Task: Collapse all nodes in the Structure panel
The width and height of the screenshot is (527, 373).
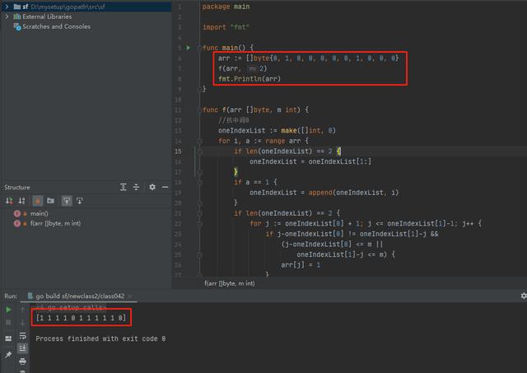Action: (137, 188)
